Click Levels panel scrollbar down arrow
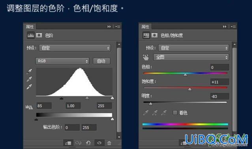This screenshot has width=252, height=149. pyautogui.click(x=119, y=137)
